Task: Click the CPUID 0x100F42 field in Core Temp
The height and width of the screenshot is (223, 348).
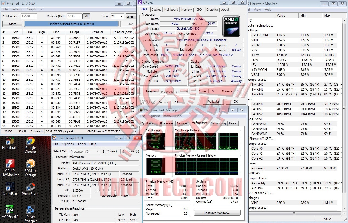Action: click(105, 201)
